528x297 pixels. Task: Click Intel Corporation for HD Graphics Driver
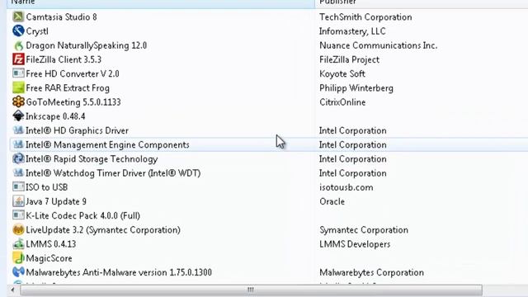tap(353, 130)
